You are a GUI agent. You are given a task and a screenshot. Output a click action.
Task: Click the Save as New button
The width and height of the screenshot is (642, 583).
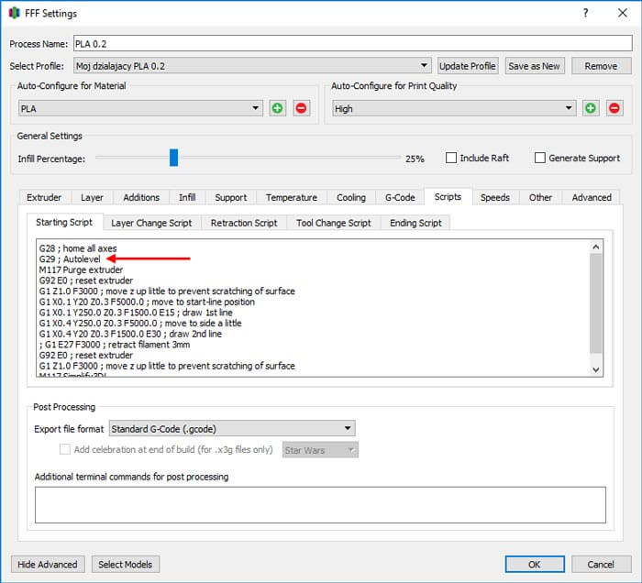point(535,66)
